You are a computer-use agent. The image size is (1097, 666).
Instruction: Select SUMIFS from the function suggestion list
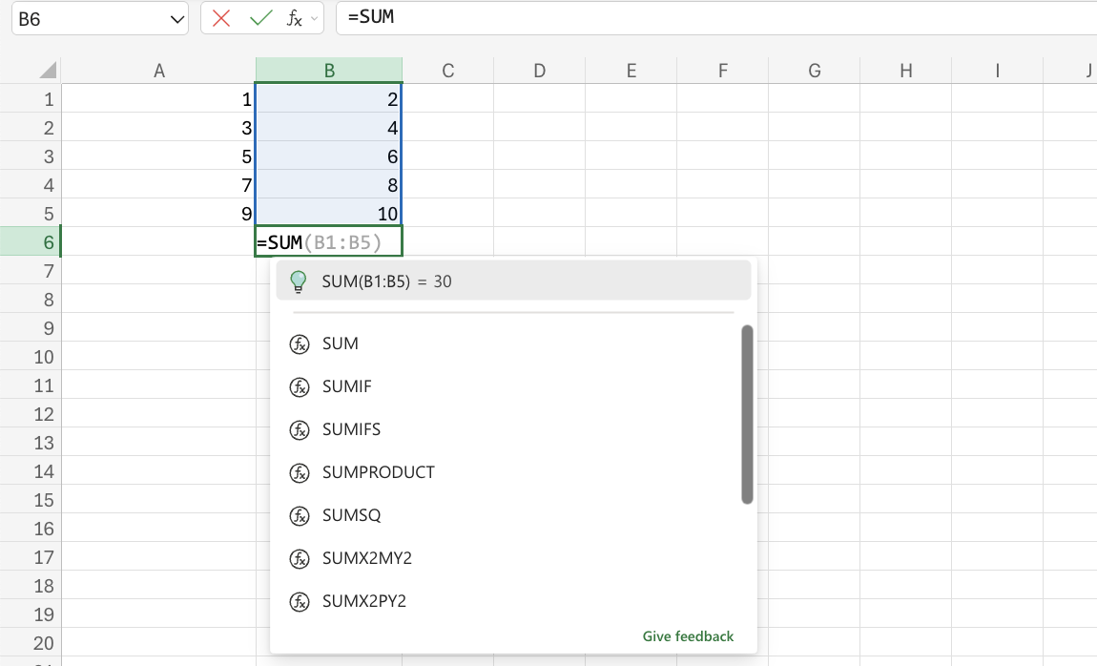[349, 429]
